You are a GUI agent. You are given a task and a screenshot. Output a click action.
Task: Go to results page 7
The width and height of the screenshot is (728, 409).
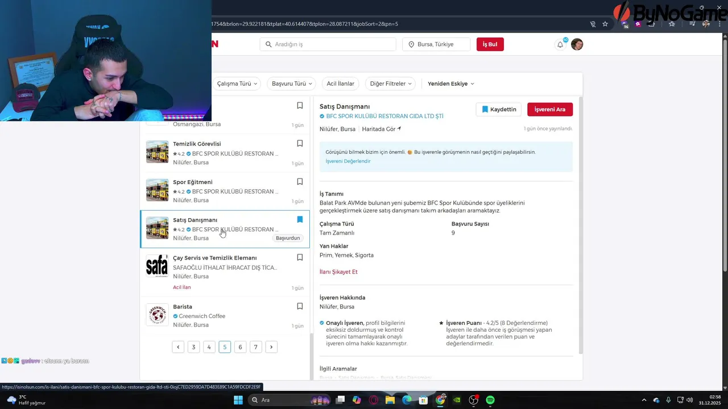[256, 347]
